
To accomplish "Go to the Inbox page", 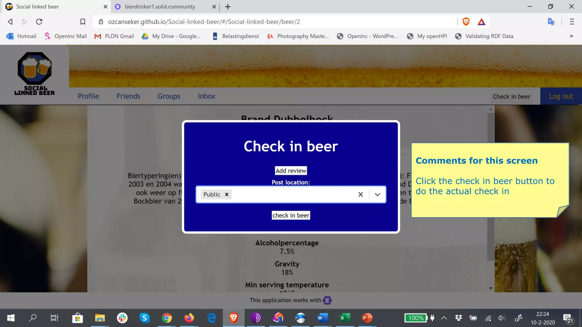I will 207,96.
